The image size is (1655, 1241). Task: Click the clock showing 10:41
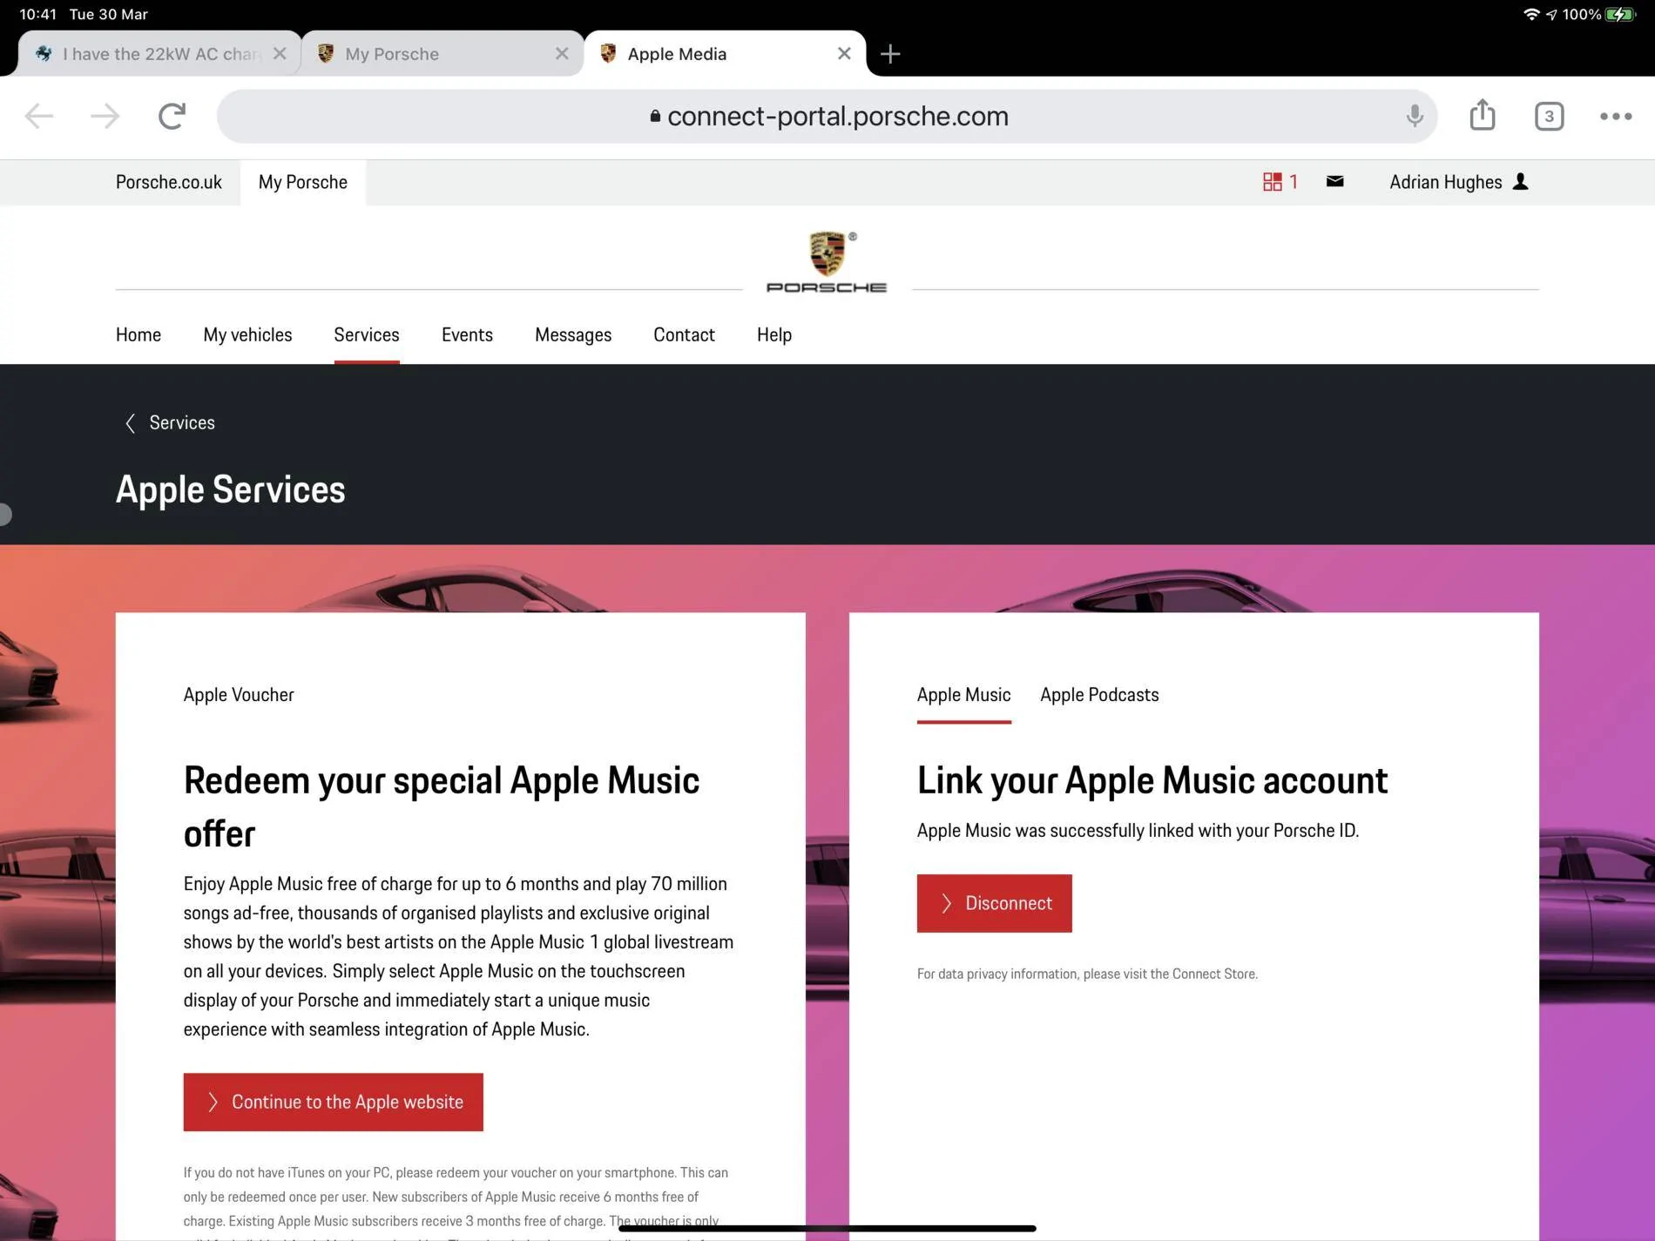coord(37,14)
